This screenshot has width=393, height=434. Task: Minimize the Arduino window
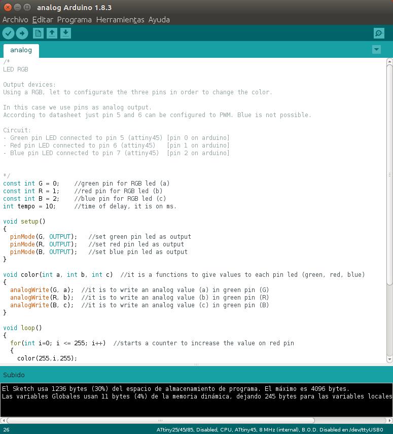coord(17,7)
